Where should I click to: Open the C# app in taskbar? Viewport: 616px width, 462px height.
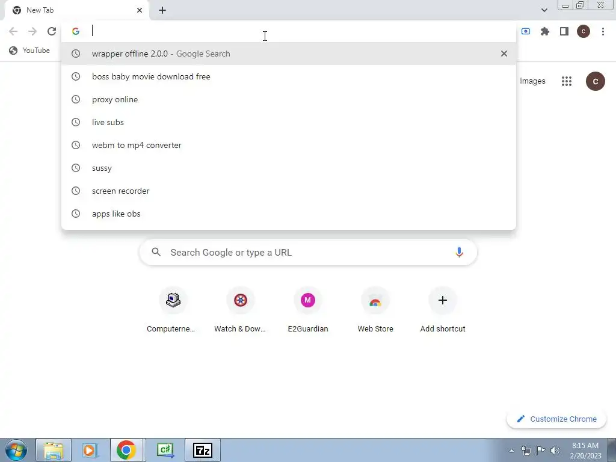pos(165,450)
